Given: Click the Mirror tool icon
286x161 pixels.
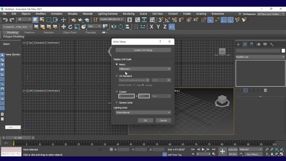Looking at the screenshot, I should pyautogui.click(x=114, y=27).
